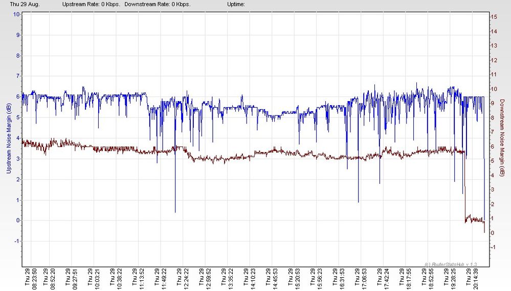Screen dimensions: 511x291
Task: Click tick value 10 on the Upstream axis
Action: pyautogui.click(x=16, y=14)
